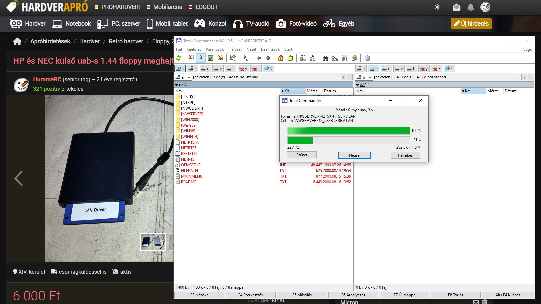Switch to brief file names view icon

(x=191, y=58)
